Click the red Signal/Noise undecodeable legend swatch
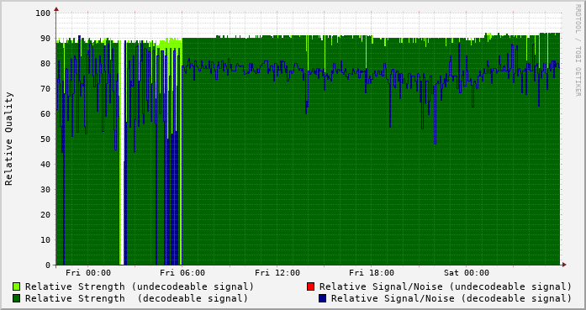This screenshot has height=310, width=586. point(310,286)
